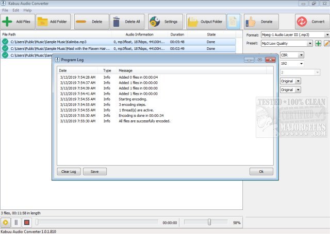330x234 pixels.
Task: Add a new preset with green plus icon
Action: [318, 43]
